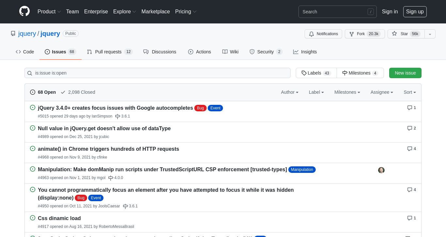Switch to the Pull requests tab

coord(110,52)
